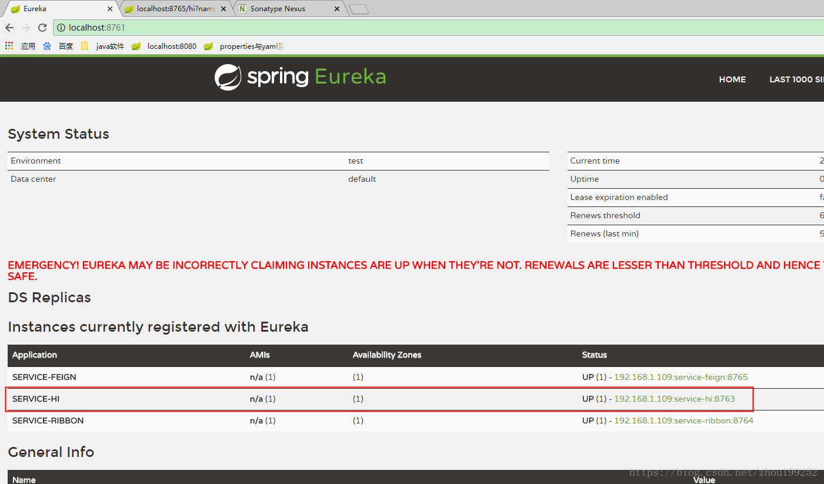Click the Availability Zones column header

pyautogui.click(x=387, y=355)
